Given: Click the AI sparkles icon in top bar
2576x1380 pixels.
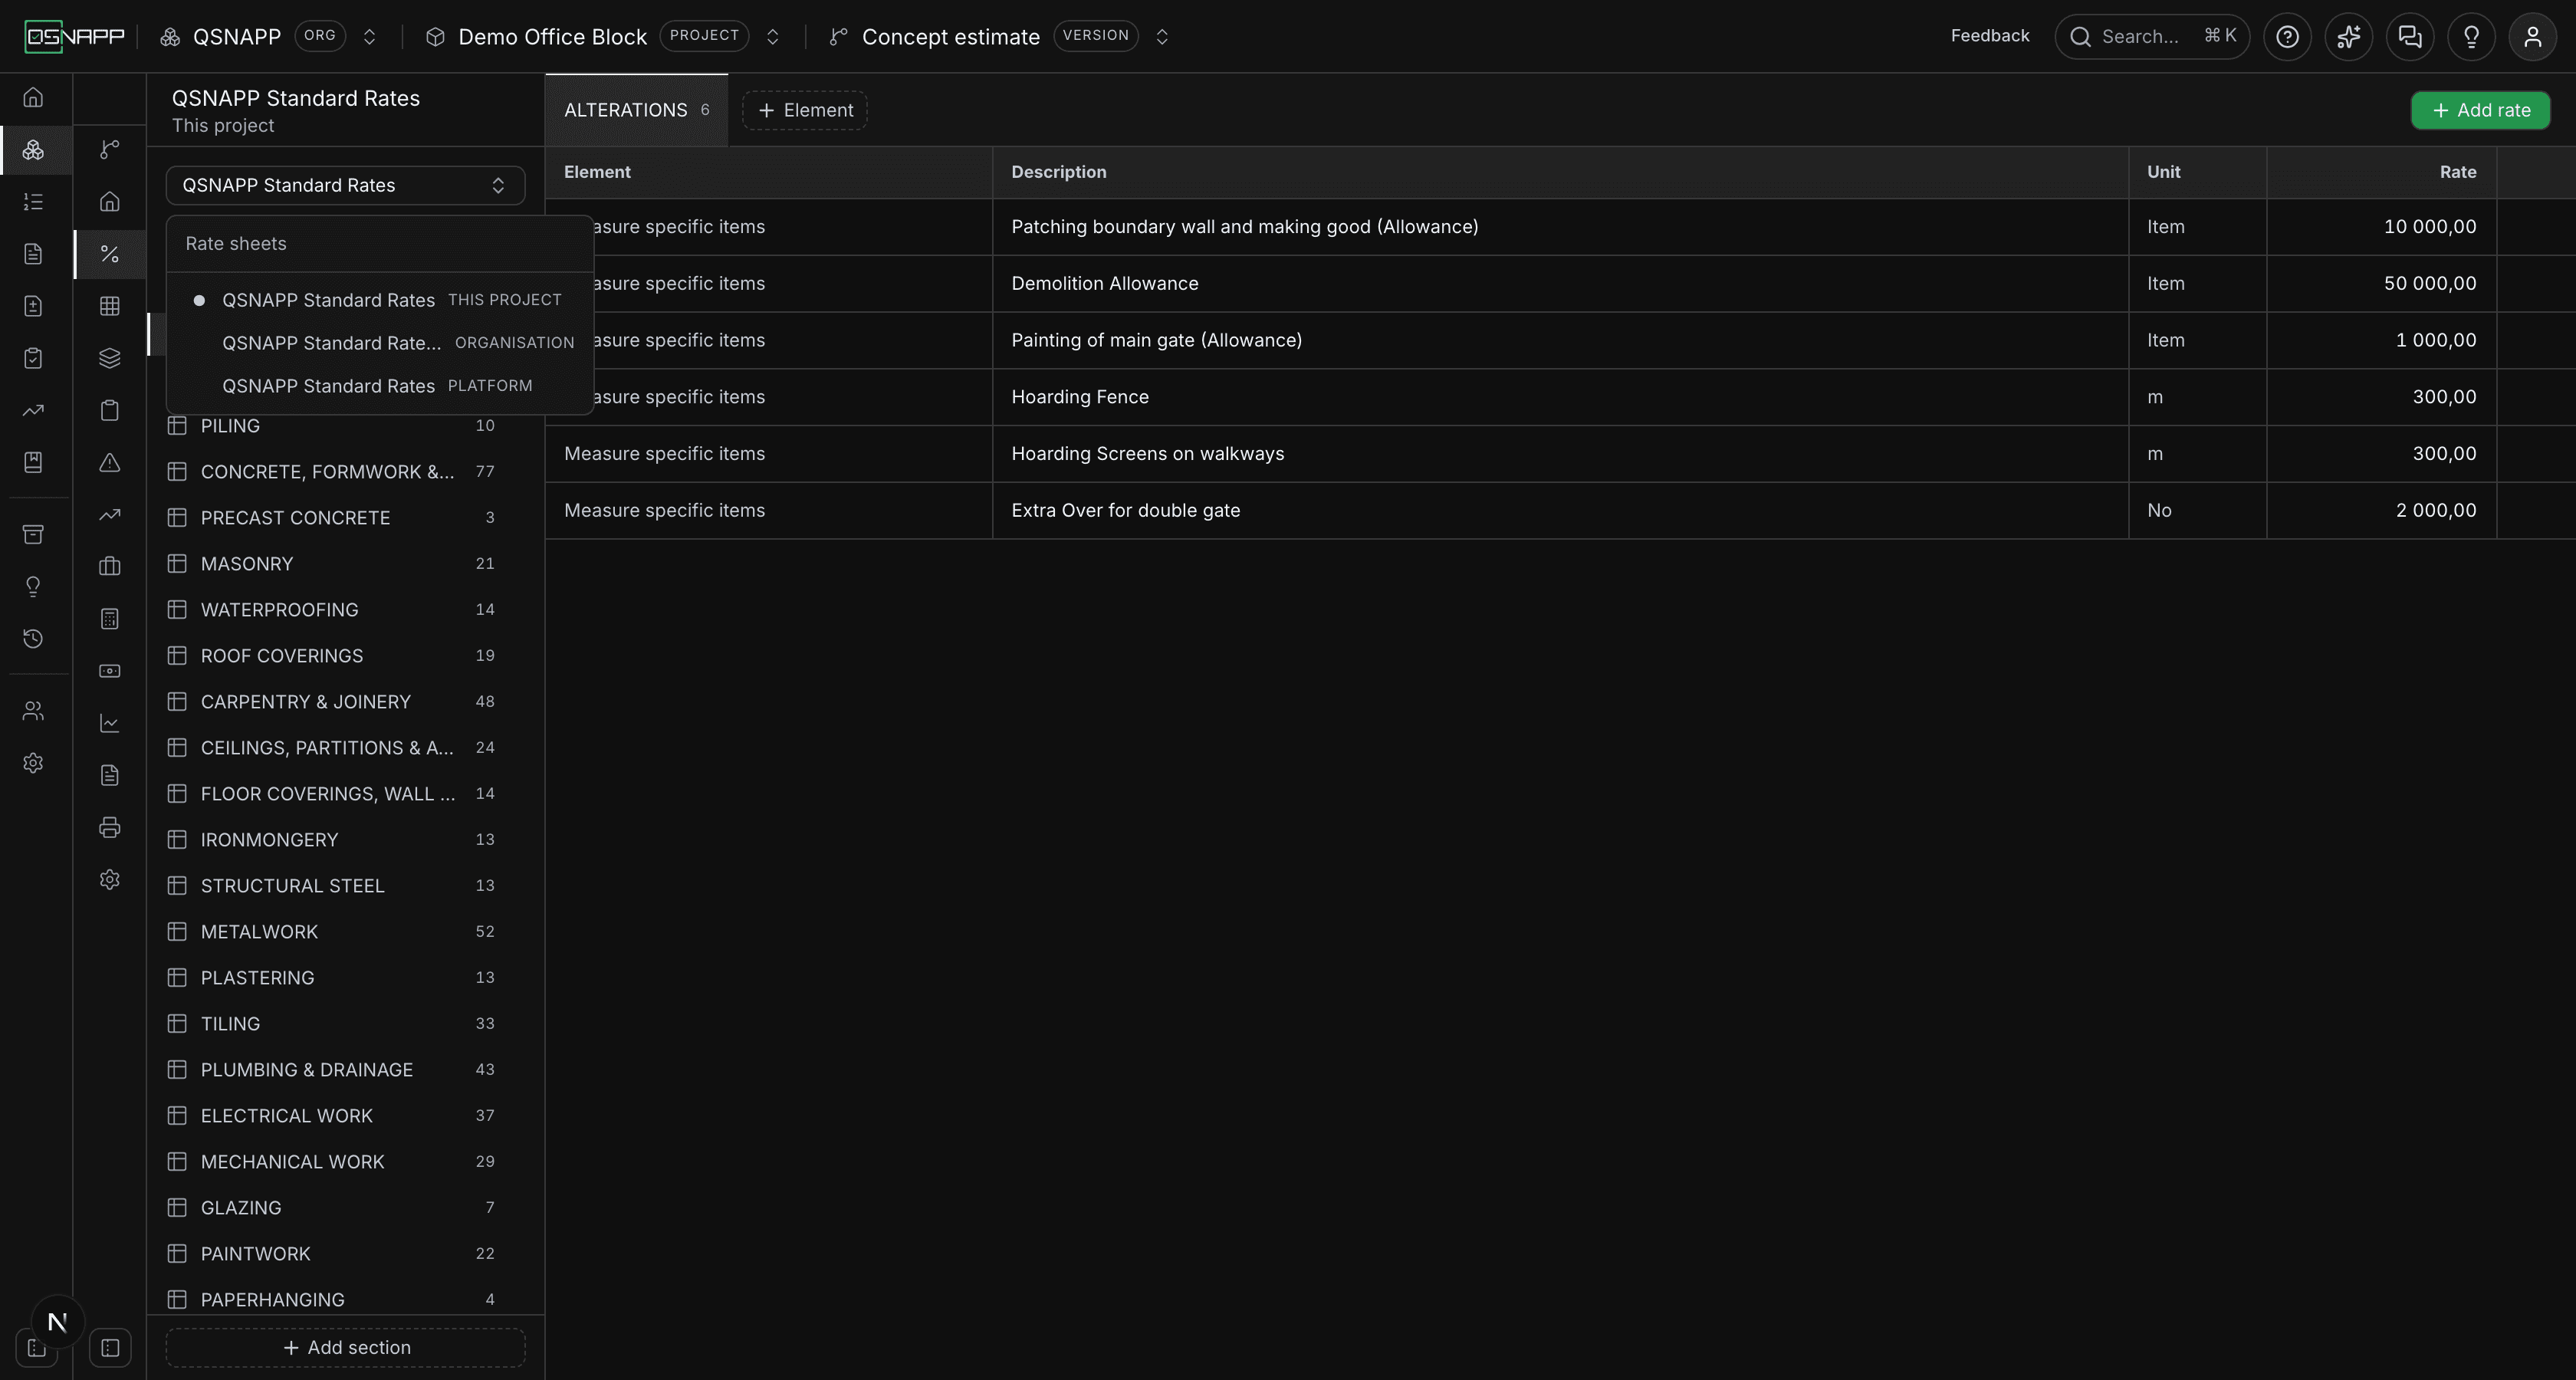Looking at the screenshot, I should (2349, 37).
